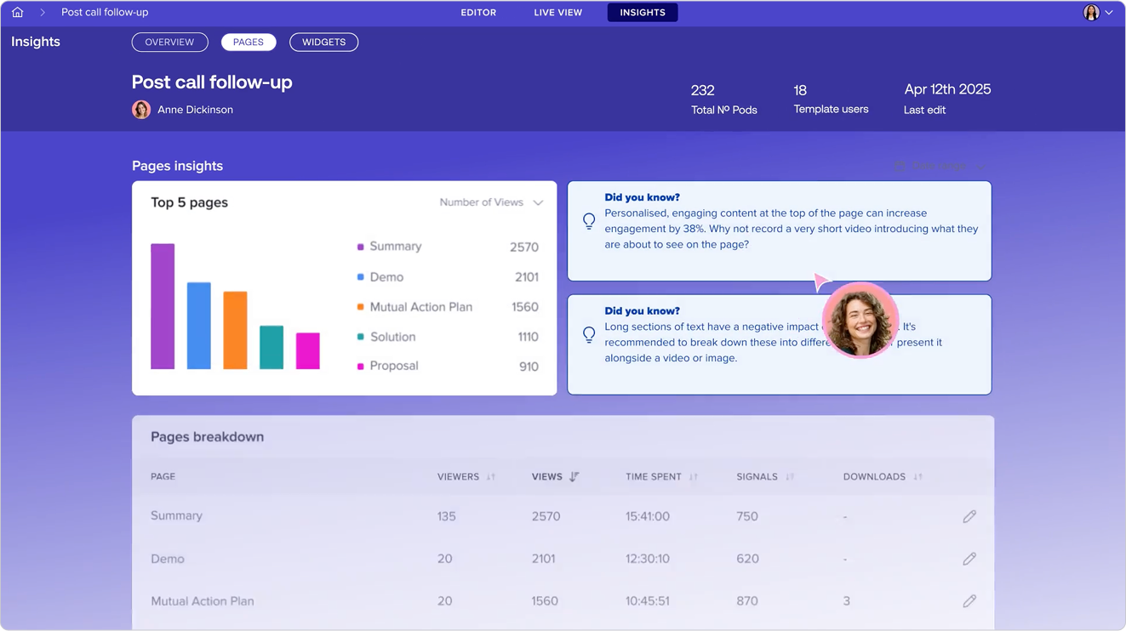Edit the Summary page via pencil icon
Screen dimensions: 1126x631
(x=969, y=516)
